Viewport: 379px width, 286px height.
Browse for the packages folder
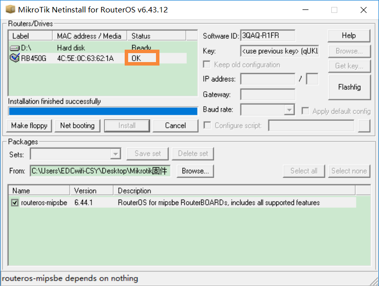(195, 171)
